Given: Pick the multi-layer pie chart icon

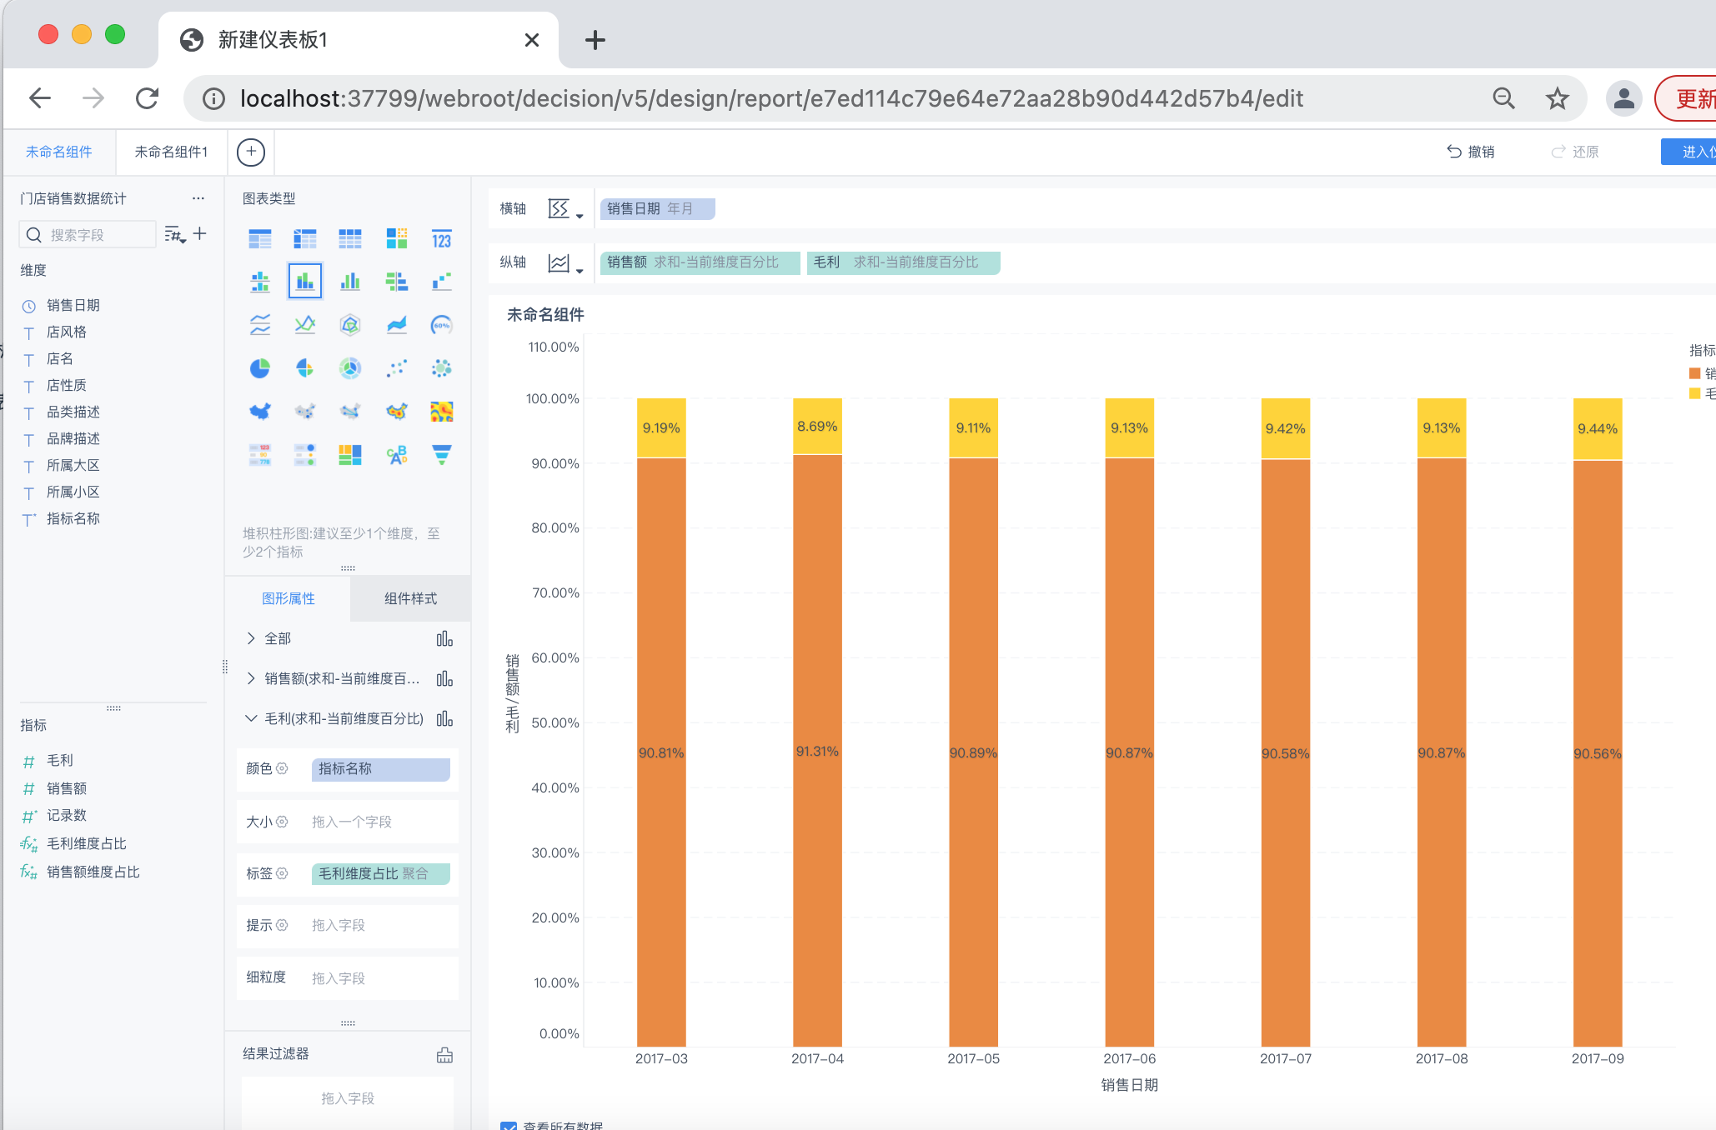Looking at the screenshot, I should [350, 368].
